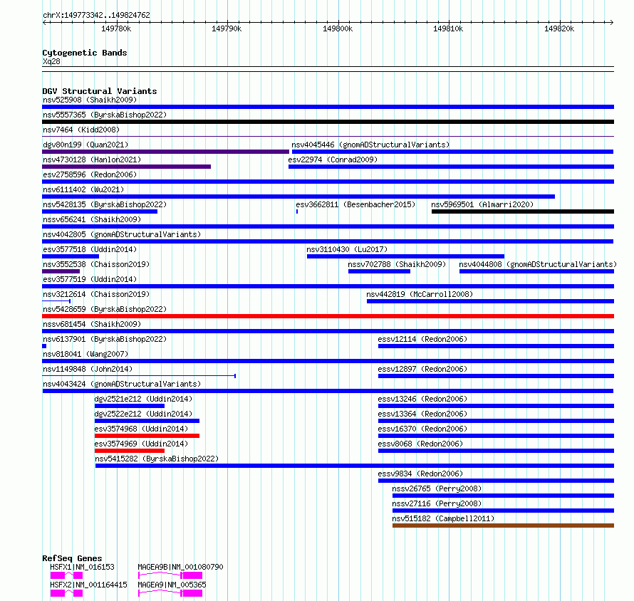Click nsv3212614 (Chaisson2019) label
Image resolution: width=634 pixels, height=601 pixels.
(x=96, y=294)
